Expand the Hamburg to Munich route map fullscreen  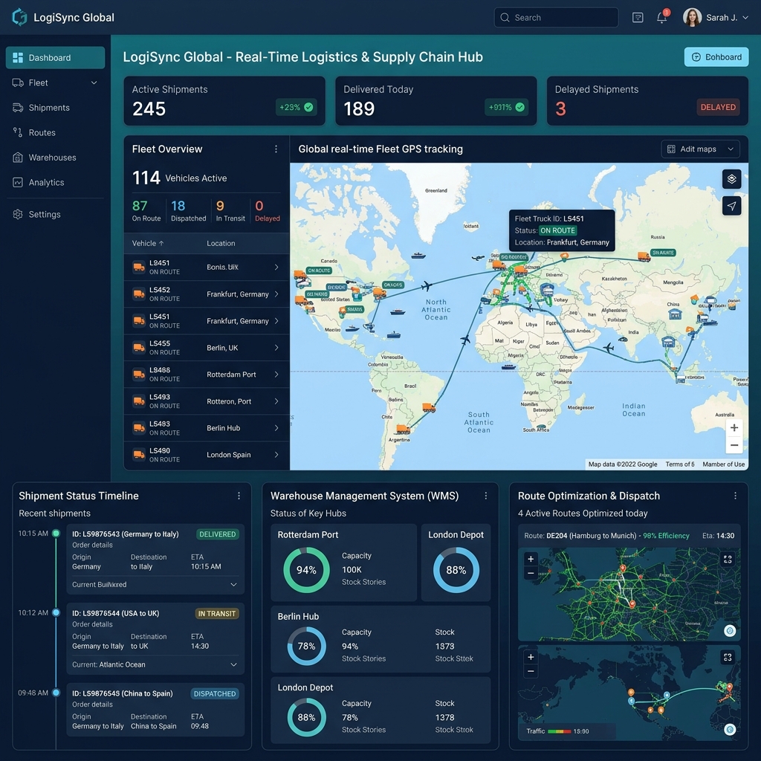728,560
